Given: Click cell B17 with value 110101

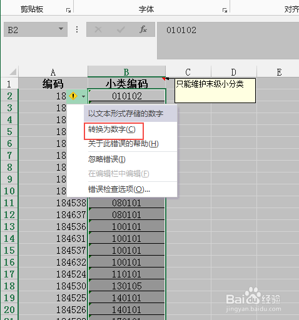Looking at the screenshot, I should coord(126,274).
